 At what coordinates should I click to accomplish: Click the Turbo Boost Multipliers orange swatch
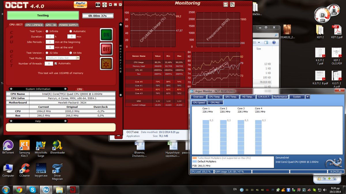(x=194, y=158)
